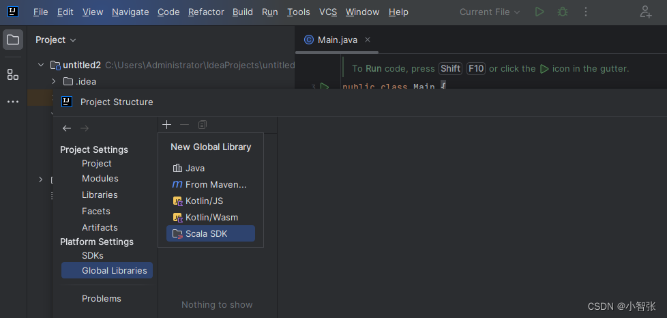
Task: Select Modules in settings list
Action: tap(100, 178)
